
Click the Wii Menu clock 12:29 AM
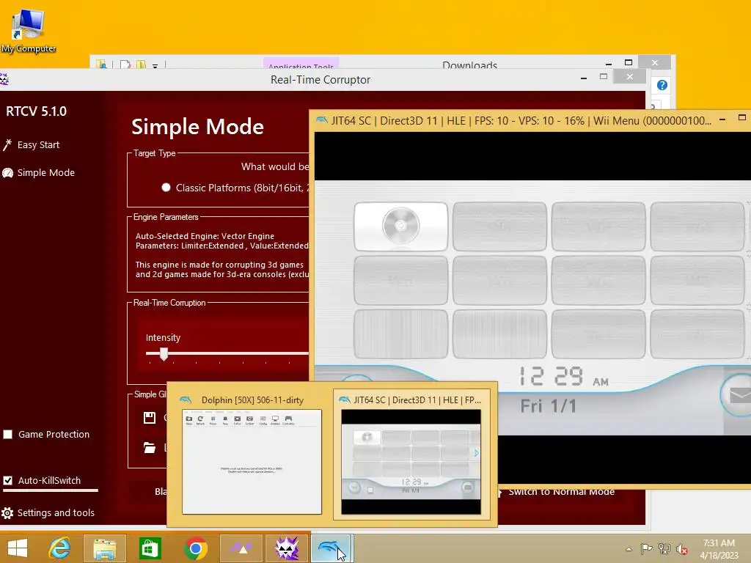pyautogui.click(x=564, y=377)
